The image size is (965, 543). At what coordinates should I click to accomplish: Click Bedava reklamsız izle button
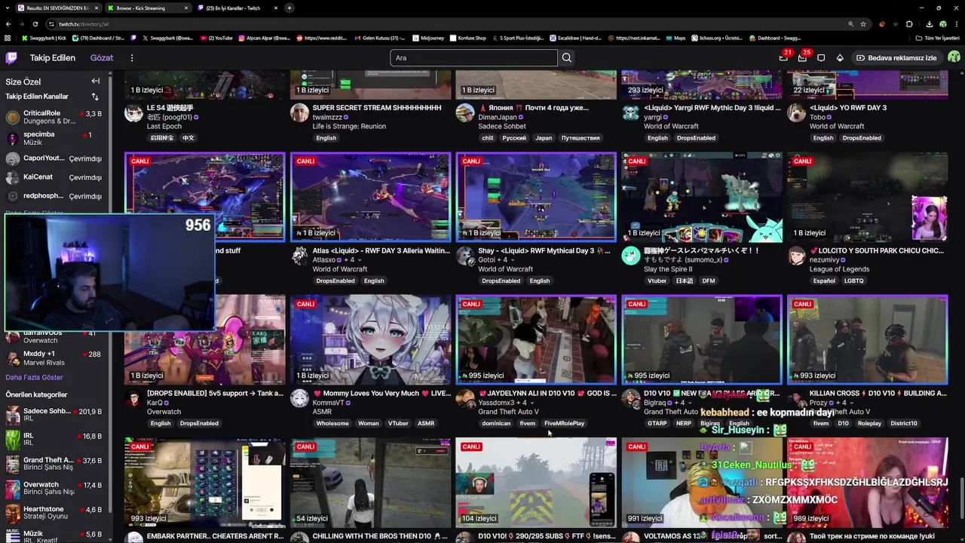coord(896,58)
